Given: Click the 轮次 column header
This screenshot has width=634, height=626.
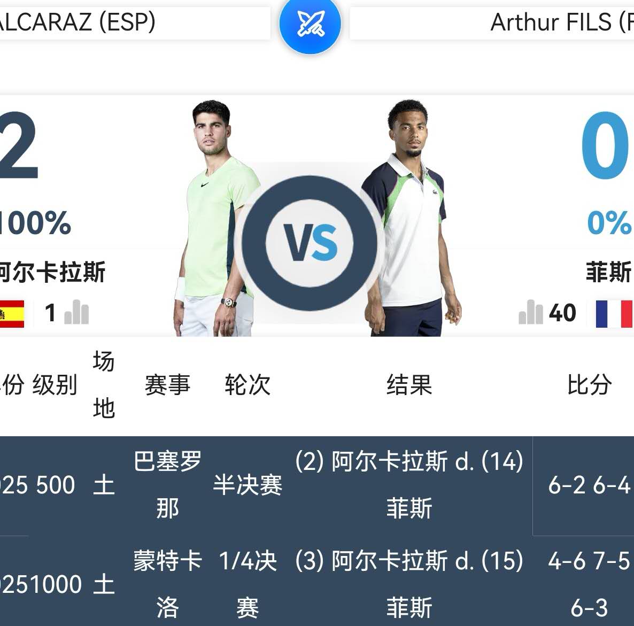Looking at the screenshot, I should pyautogui.click(x=248, y=385).
